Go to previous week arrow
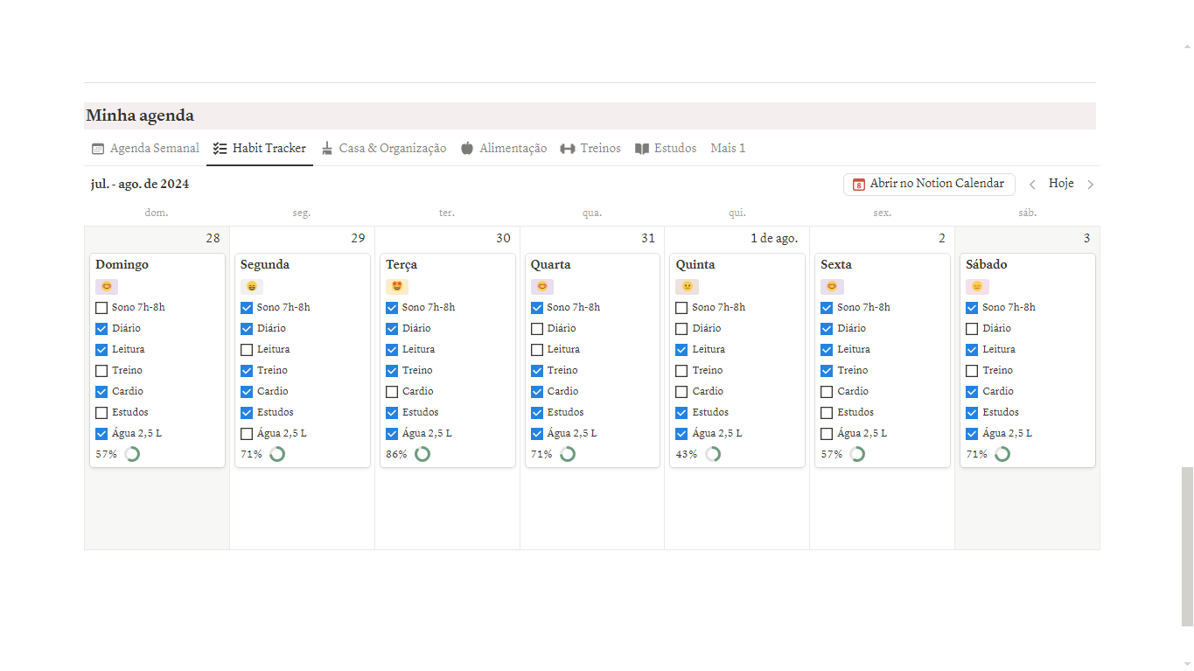This screenshot has height=671, width=1194. (x=1032, y=185)
